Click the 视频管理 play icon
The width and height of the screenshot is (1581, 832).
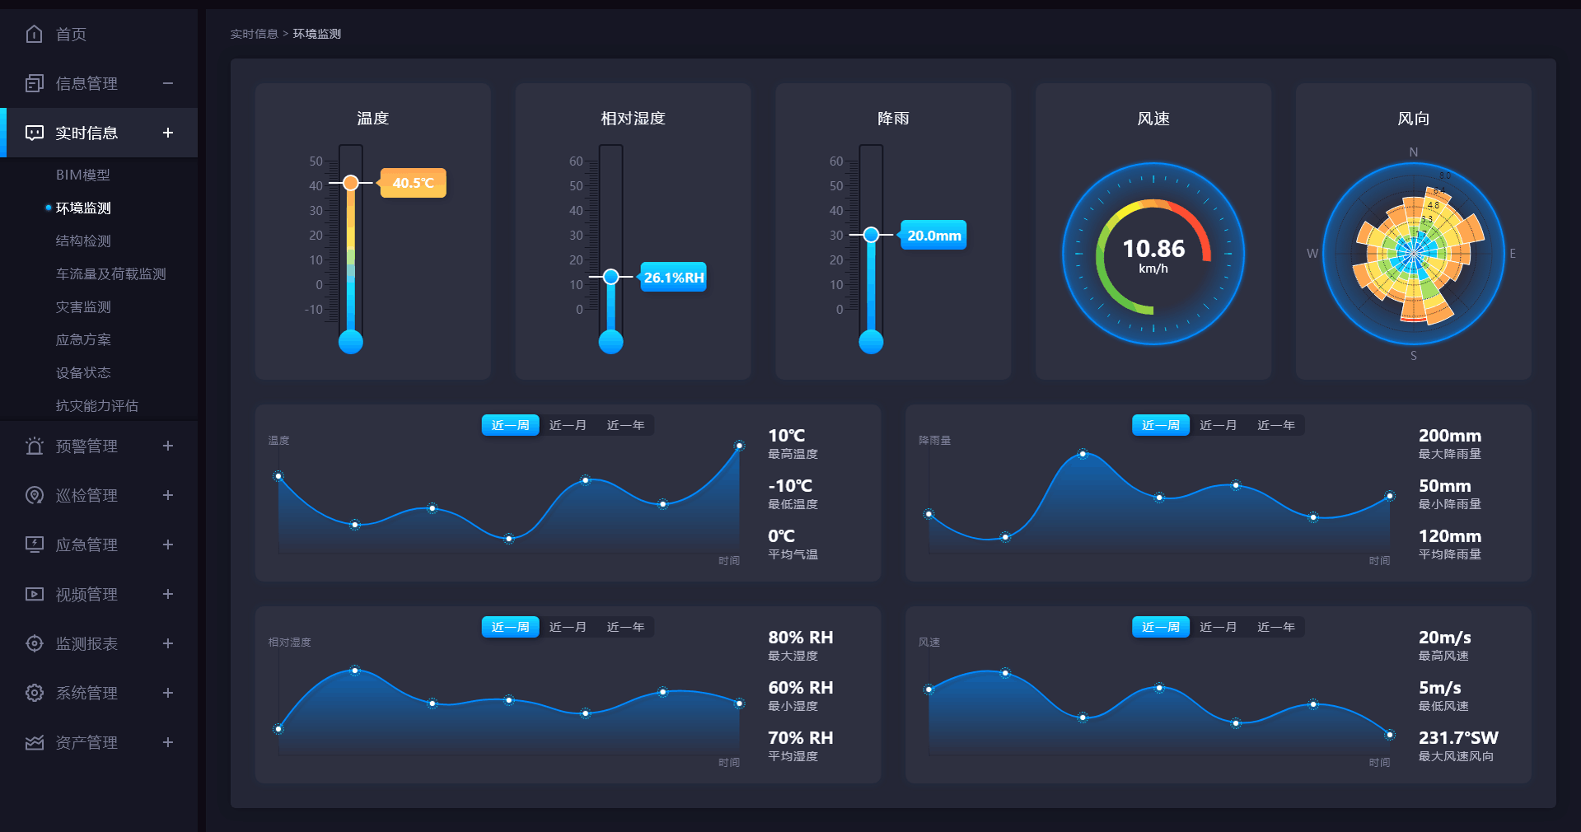[34, 594]
